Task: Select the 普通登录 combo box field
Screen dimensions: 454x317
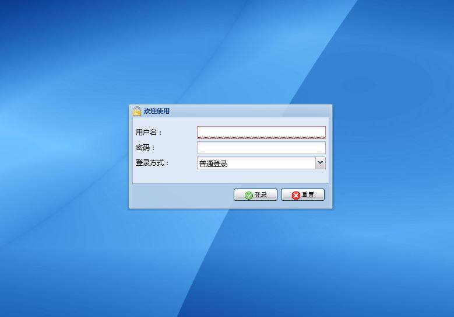Action: (x=256, y=163)
